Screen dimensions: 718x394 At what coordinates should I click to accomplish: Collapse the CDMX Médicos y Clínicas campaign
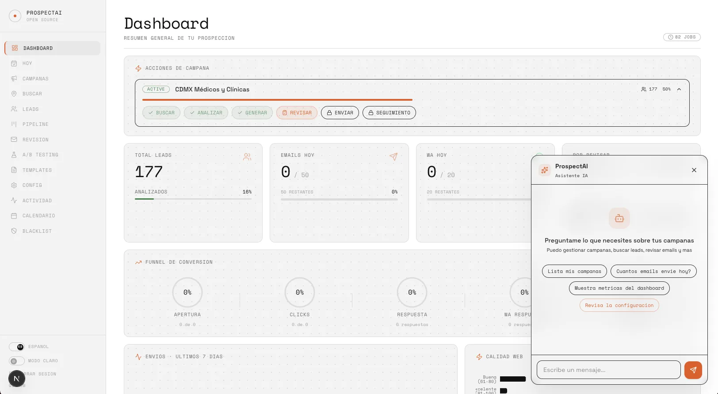[x=679, y=89]
